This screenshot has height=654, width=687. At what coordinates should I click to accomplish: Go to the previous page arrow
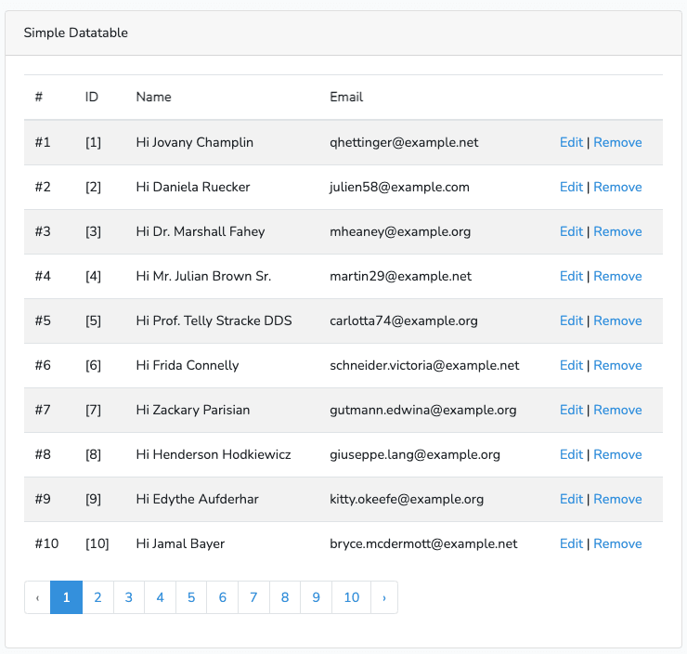coord(37,597)
